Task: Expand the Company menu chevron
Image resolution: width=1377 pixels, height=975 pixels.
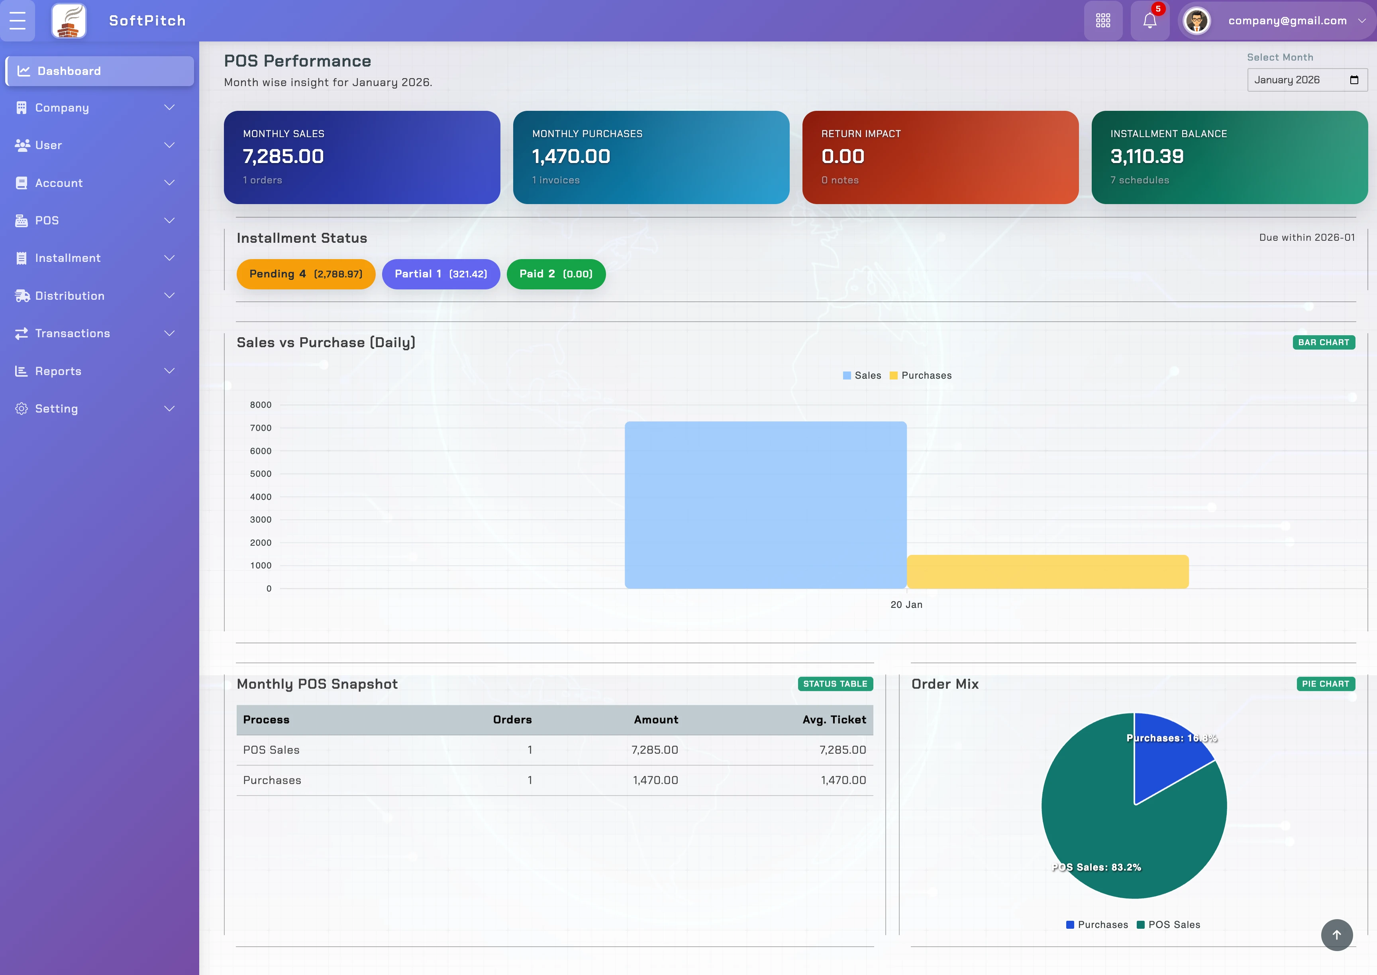Action: tap(170, 108)
